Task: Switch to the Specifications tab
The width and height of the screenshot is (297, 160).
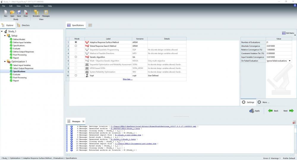Action: click(75, 25)
